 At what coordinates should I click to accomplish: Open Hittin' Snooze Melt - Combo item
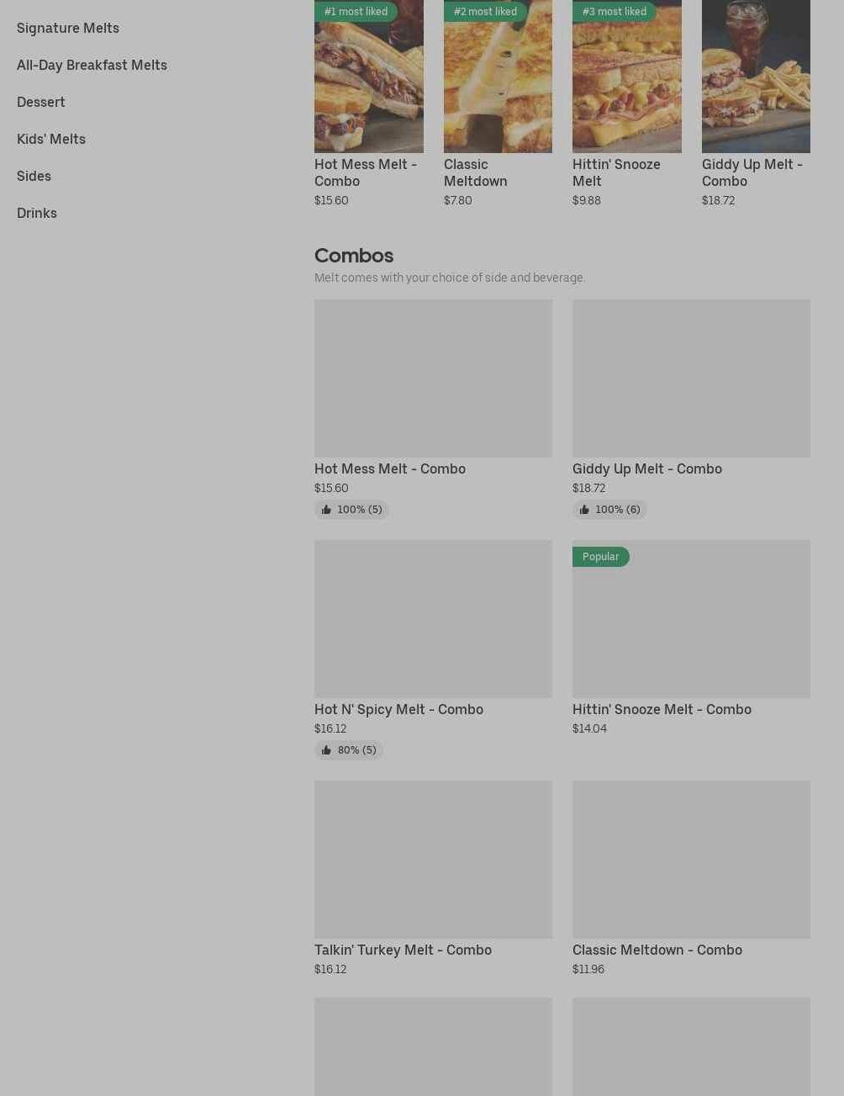pyautogui.click(x=662, y=709)
